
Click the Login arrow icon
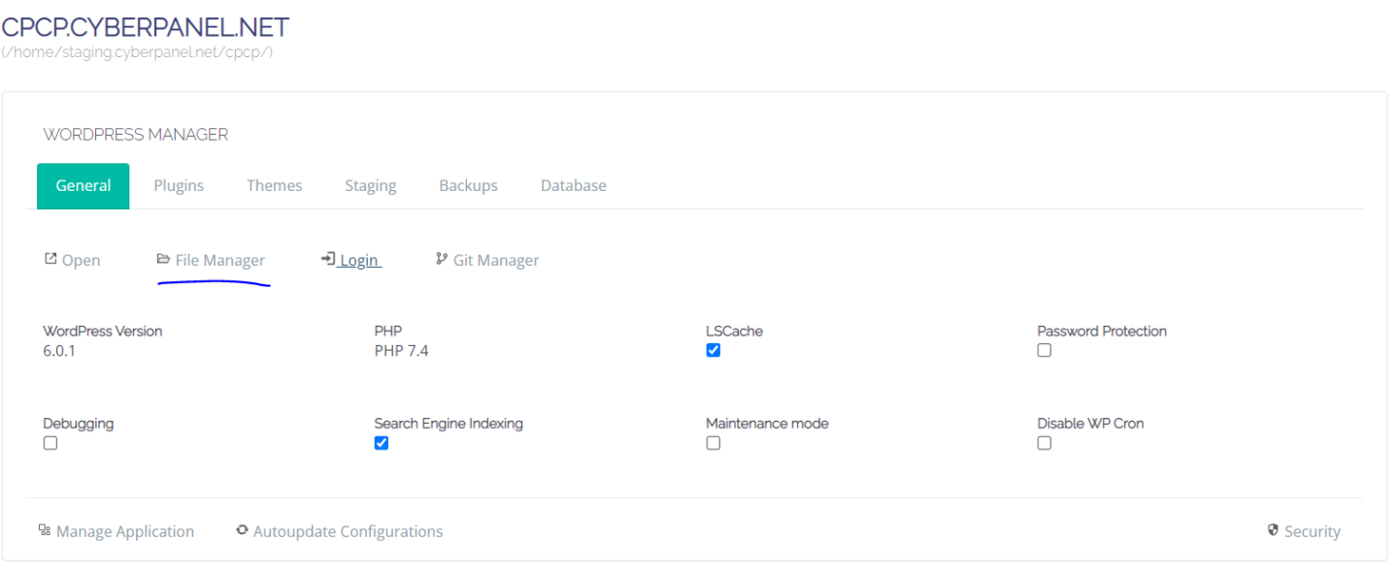point(327,258)
